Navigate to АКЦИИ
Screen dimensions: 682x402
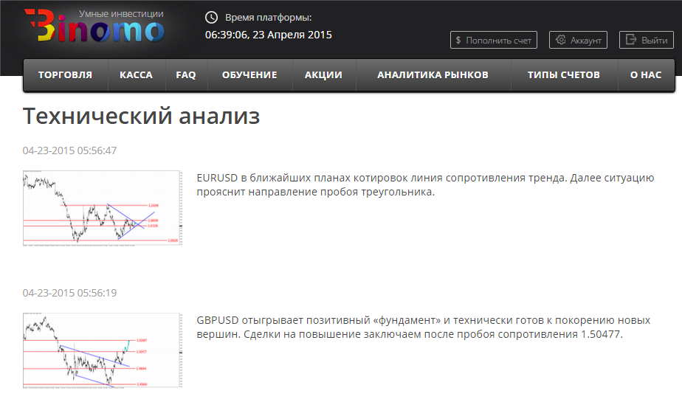click(x=323, y=75)
